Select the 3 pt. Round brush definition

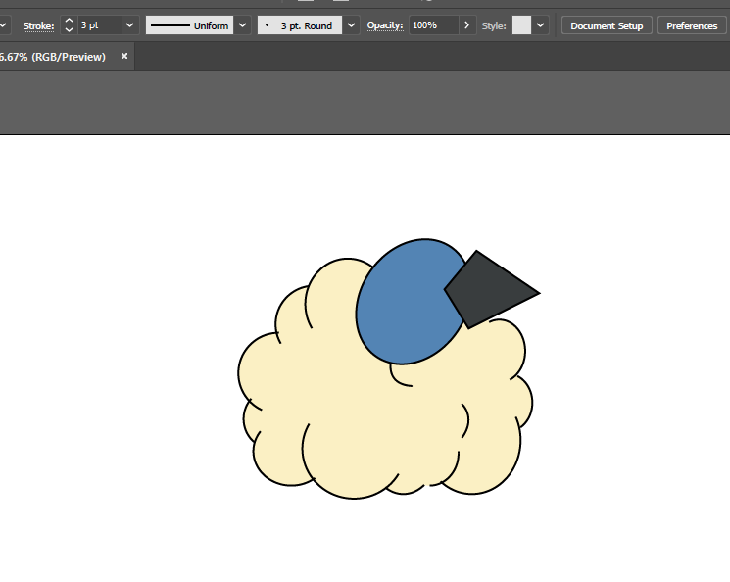[x=300, y=25]
